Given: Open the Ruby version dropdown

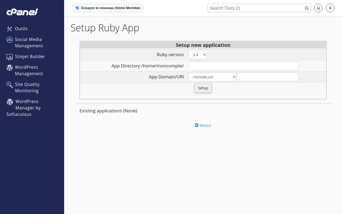Looking at the screenshot, I should click(198, 55).
